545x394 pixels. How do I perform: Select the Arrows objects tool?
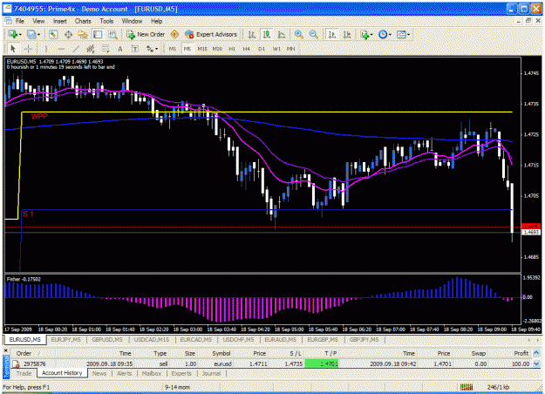pyautogui.click(x=150, y=49)
